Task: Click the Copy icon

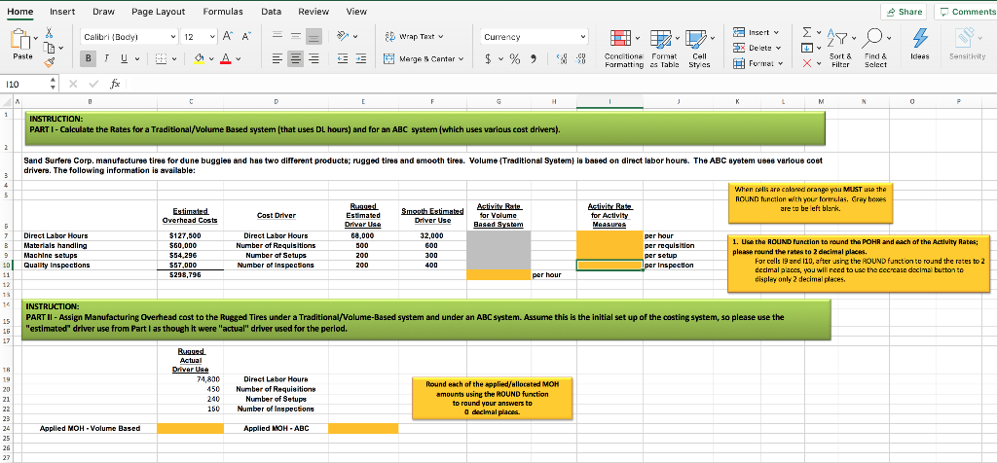Action: pyautogui.click(x=50, y=48)
